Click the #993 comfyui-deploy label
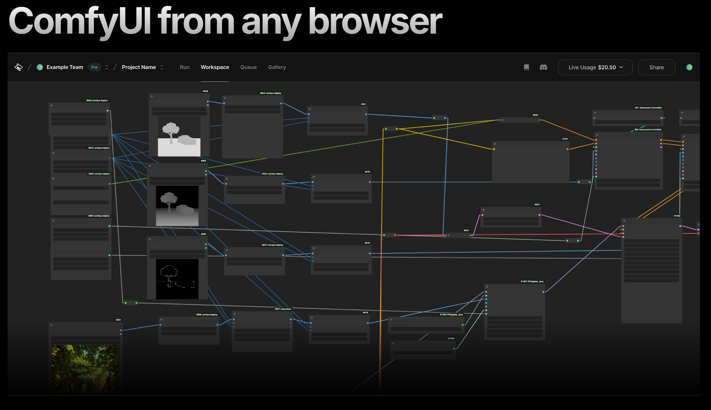This screenshot has height=410, width=711. pyautogui.click(x=99, y=216)
